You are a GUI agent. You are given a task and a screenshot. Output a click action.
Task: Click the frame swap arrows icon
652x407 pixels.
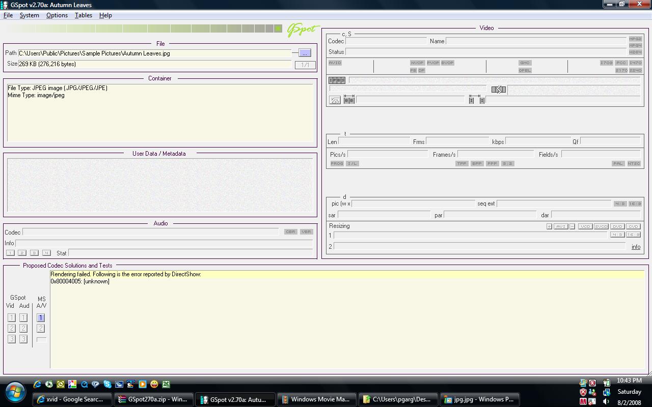pyautogui.click(x=499, y=90)
